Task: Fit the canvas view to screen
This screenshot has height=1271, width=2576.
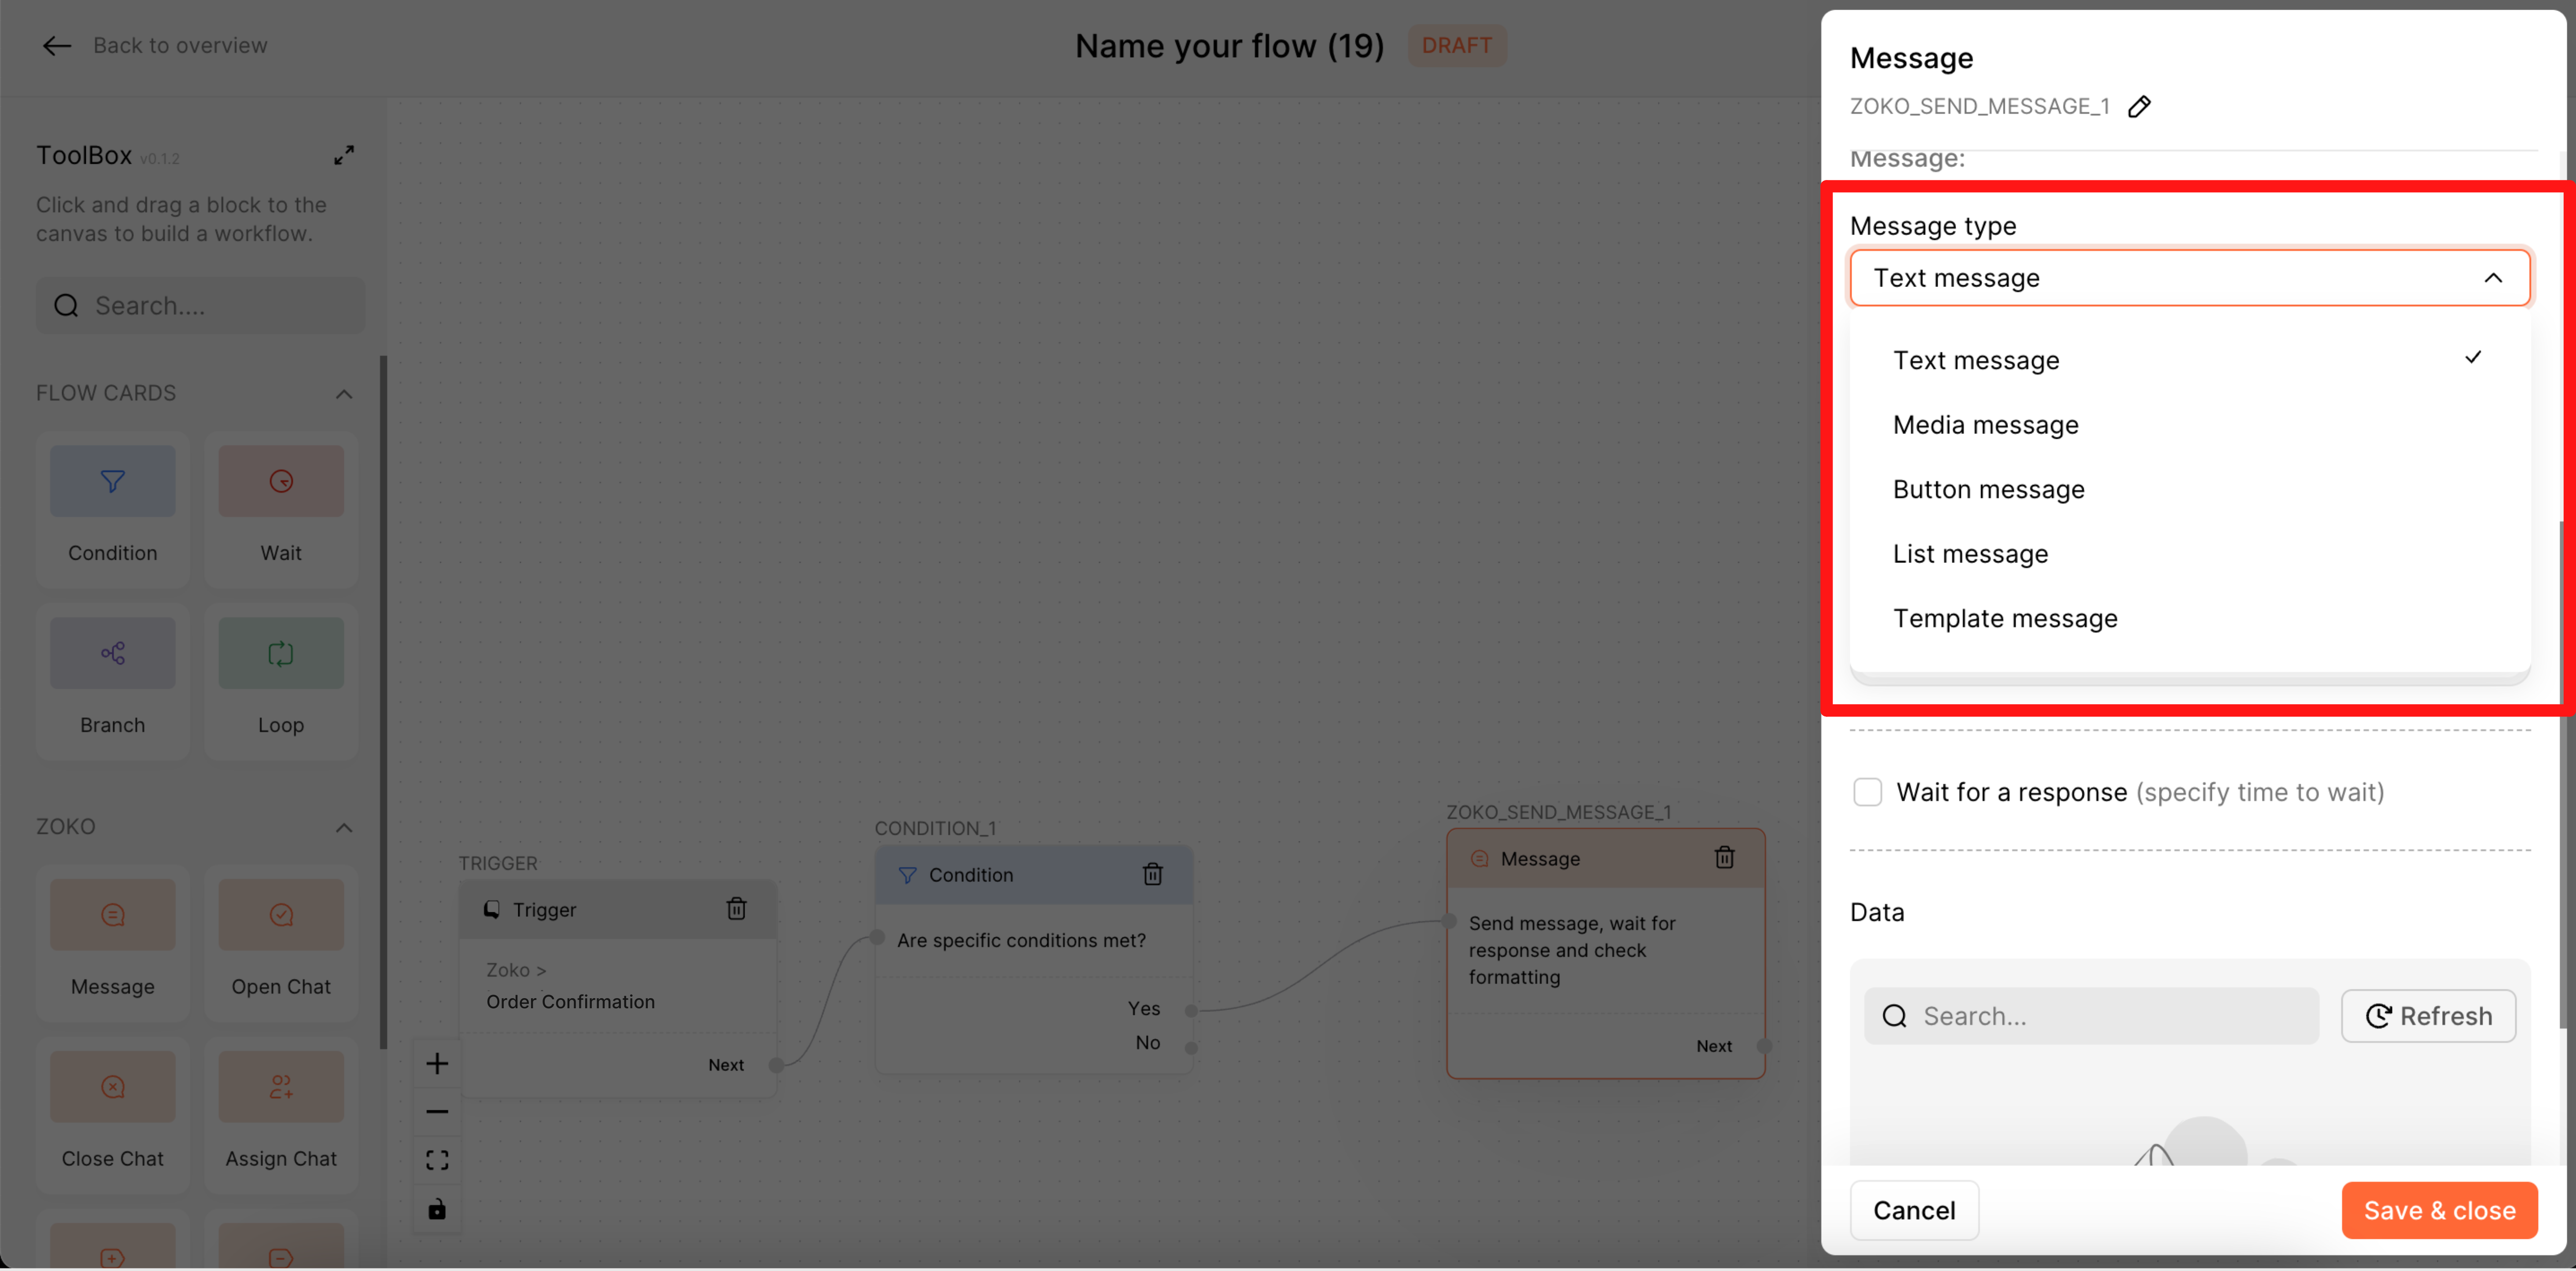Action: point(437,1160)
